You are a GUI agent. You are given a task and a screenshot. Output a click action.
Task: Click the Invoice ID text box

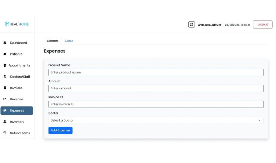pos(156,104)
